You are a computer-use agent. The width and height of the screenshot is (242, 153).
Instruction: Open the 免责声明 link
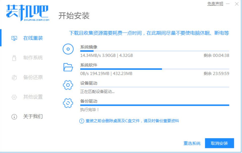[215, 4]
